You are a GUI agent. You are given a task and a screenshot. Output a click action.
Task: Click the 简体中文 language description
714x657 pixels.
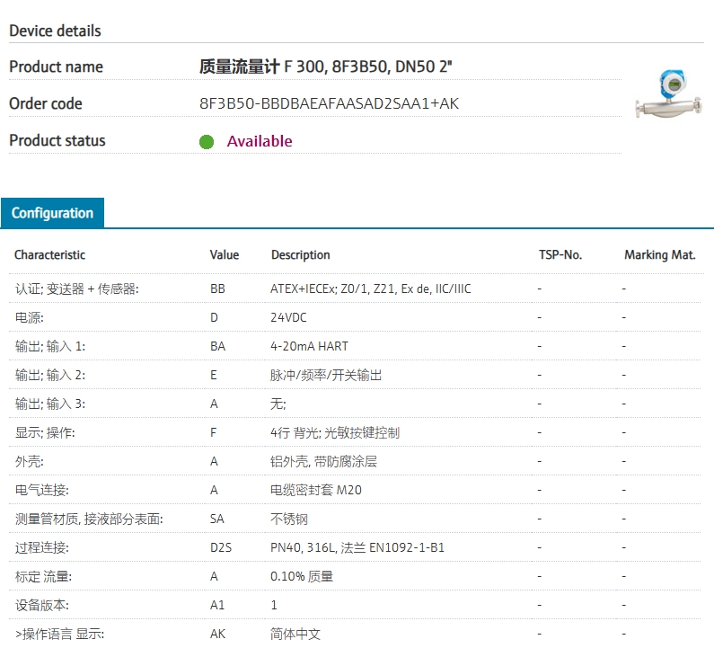point(295,634)
